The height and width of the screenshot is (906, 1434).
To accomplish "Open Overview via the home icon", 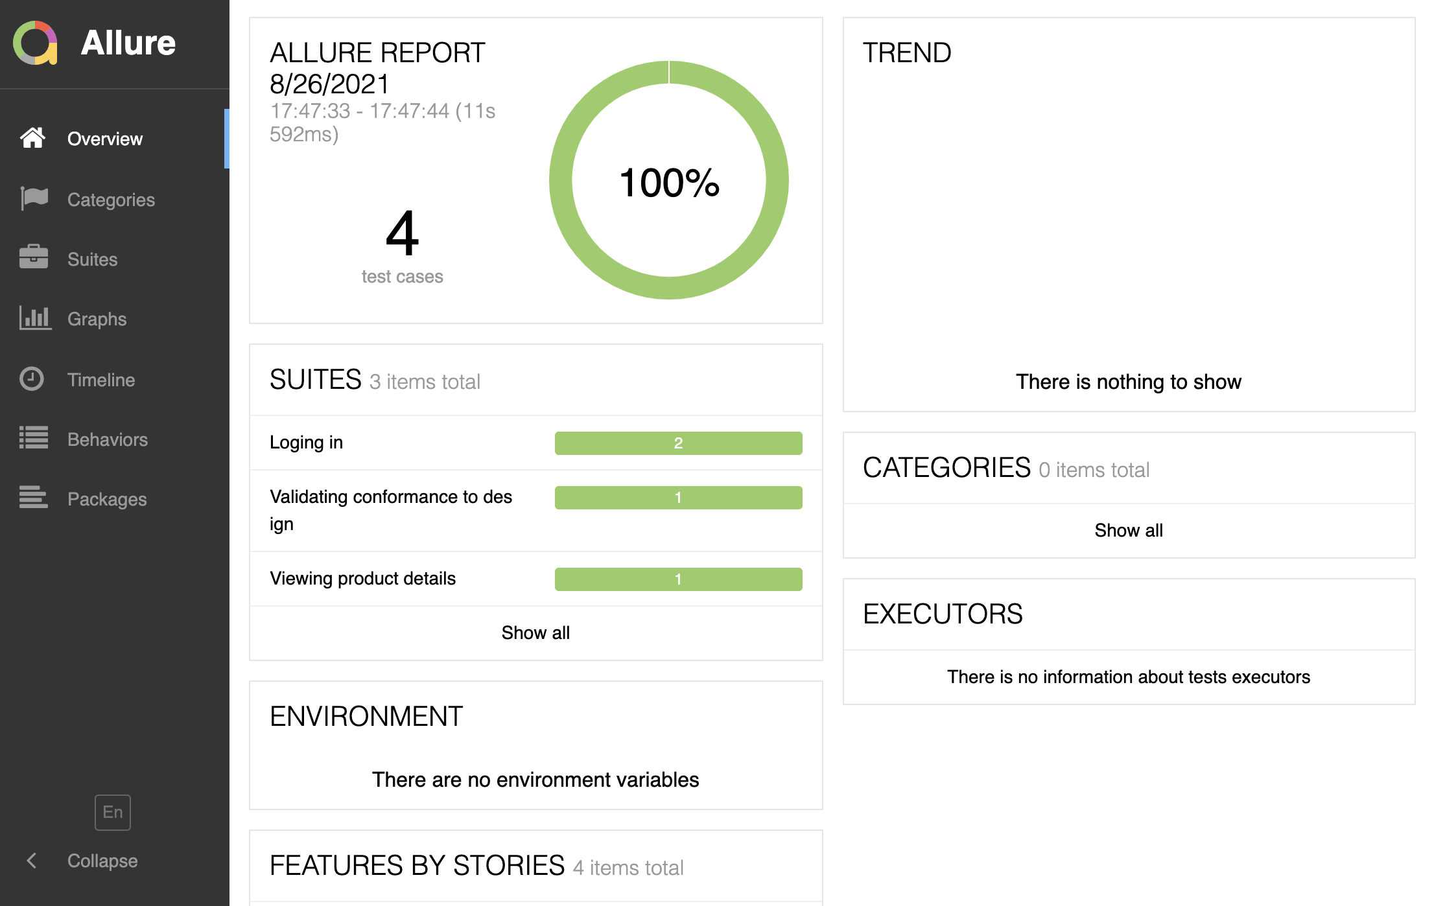I will pyautogui.click(x=32, y=138).
